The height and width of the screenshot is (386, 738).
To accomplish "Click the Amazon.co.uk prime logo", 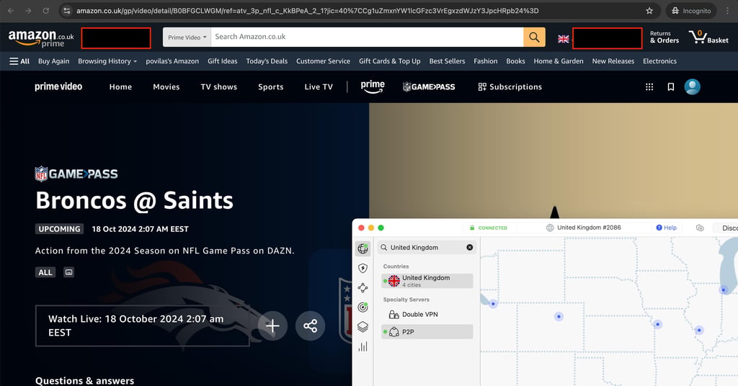I will [x=41, y=38].
